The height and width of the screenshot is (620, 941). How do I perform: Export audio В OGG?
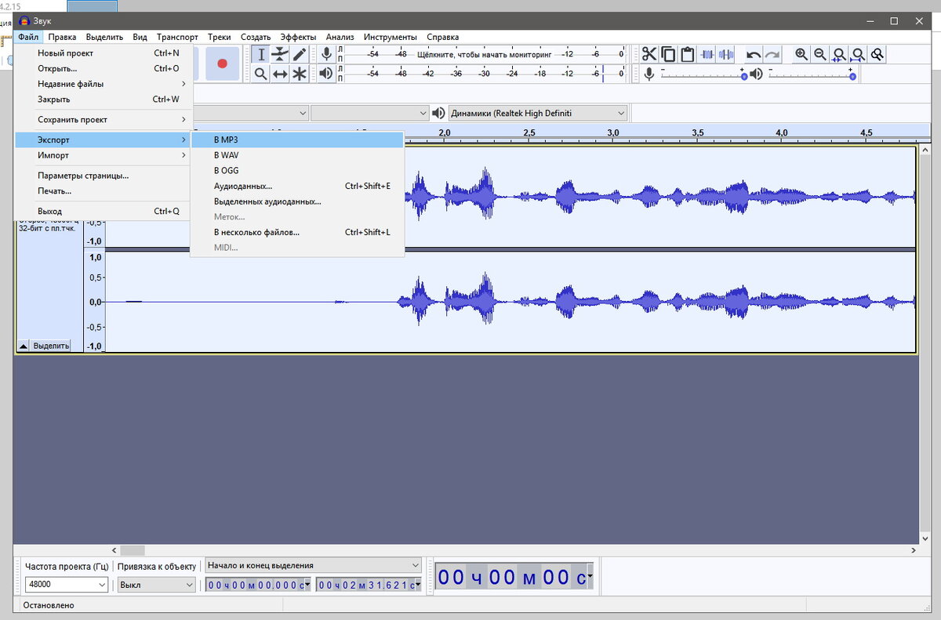click(297, 170)
